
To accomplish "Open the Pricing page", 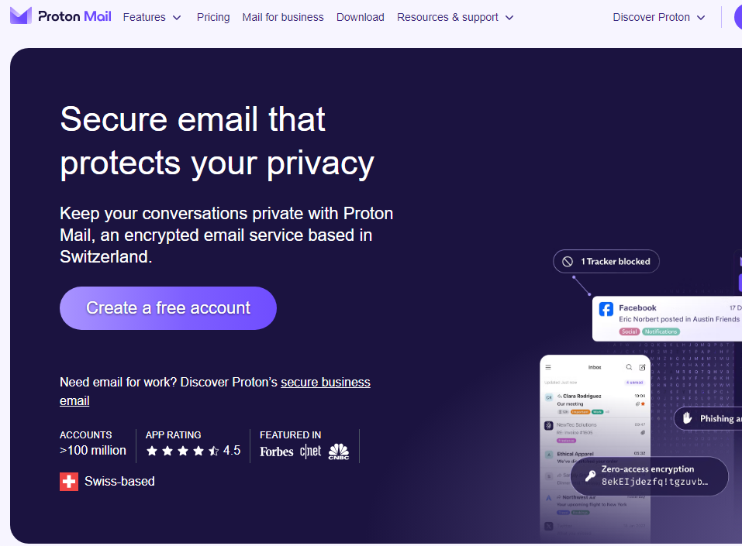I will click(x=213, y=18).
